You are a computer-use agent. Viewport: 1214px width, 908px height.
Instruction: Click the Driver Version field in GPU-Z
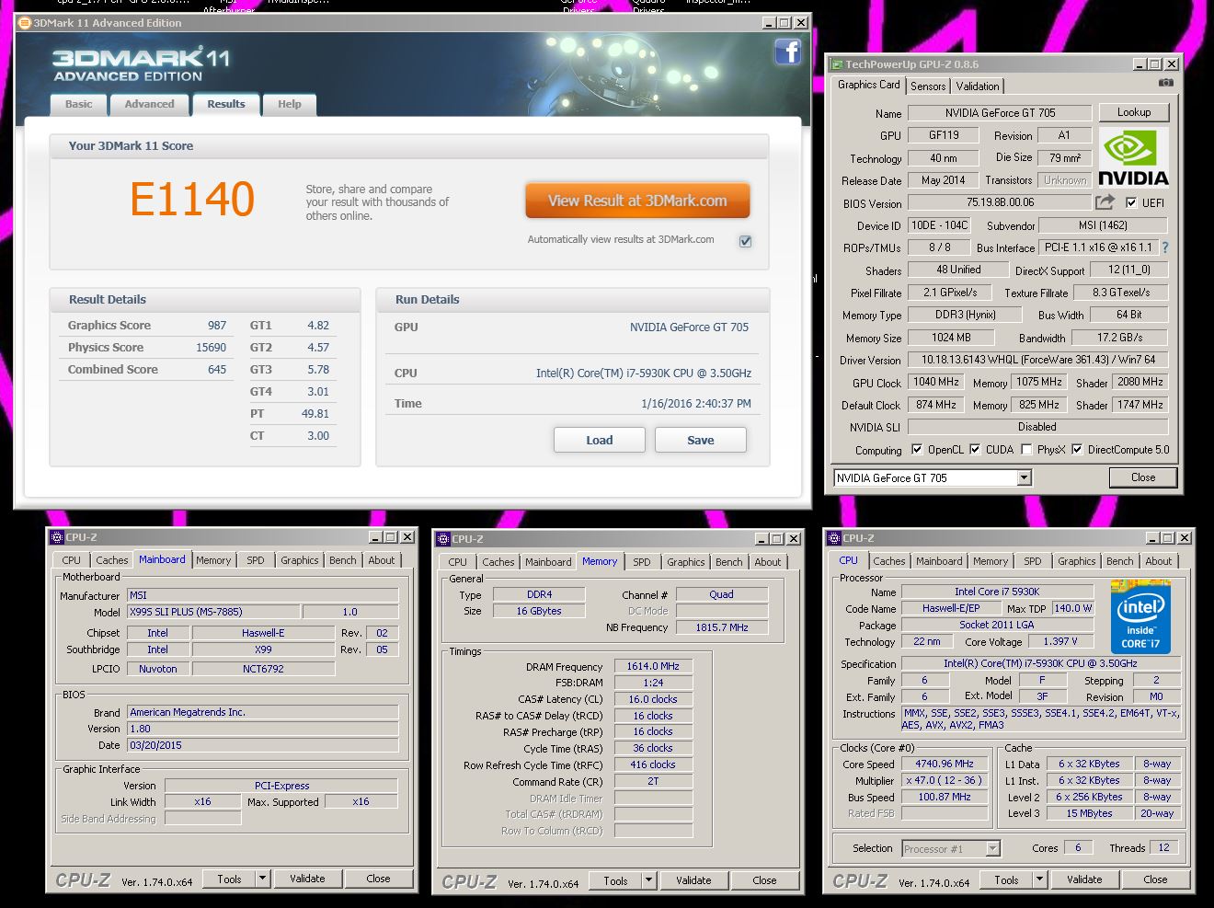[x=1038, y=360]
